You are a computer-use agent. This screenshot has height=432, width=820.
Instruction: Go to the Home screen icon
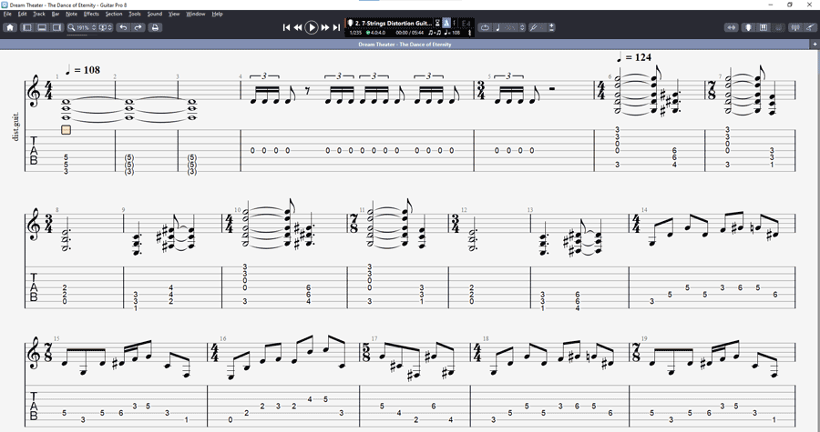pos(10,27)
